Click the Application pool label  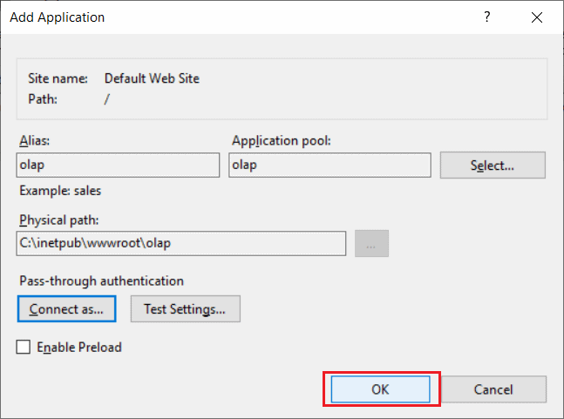(280, 140)
